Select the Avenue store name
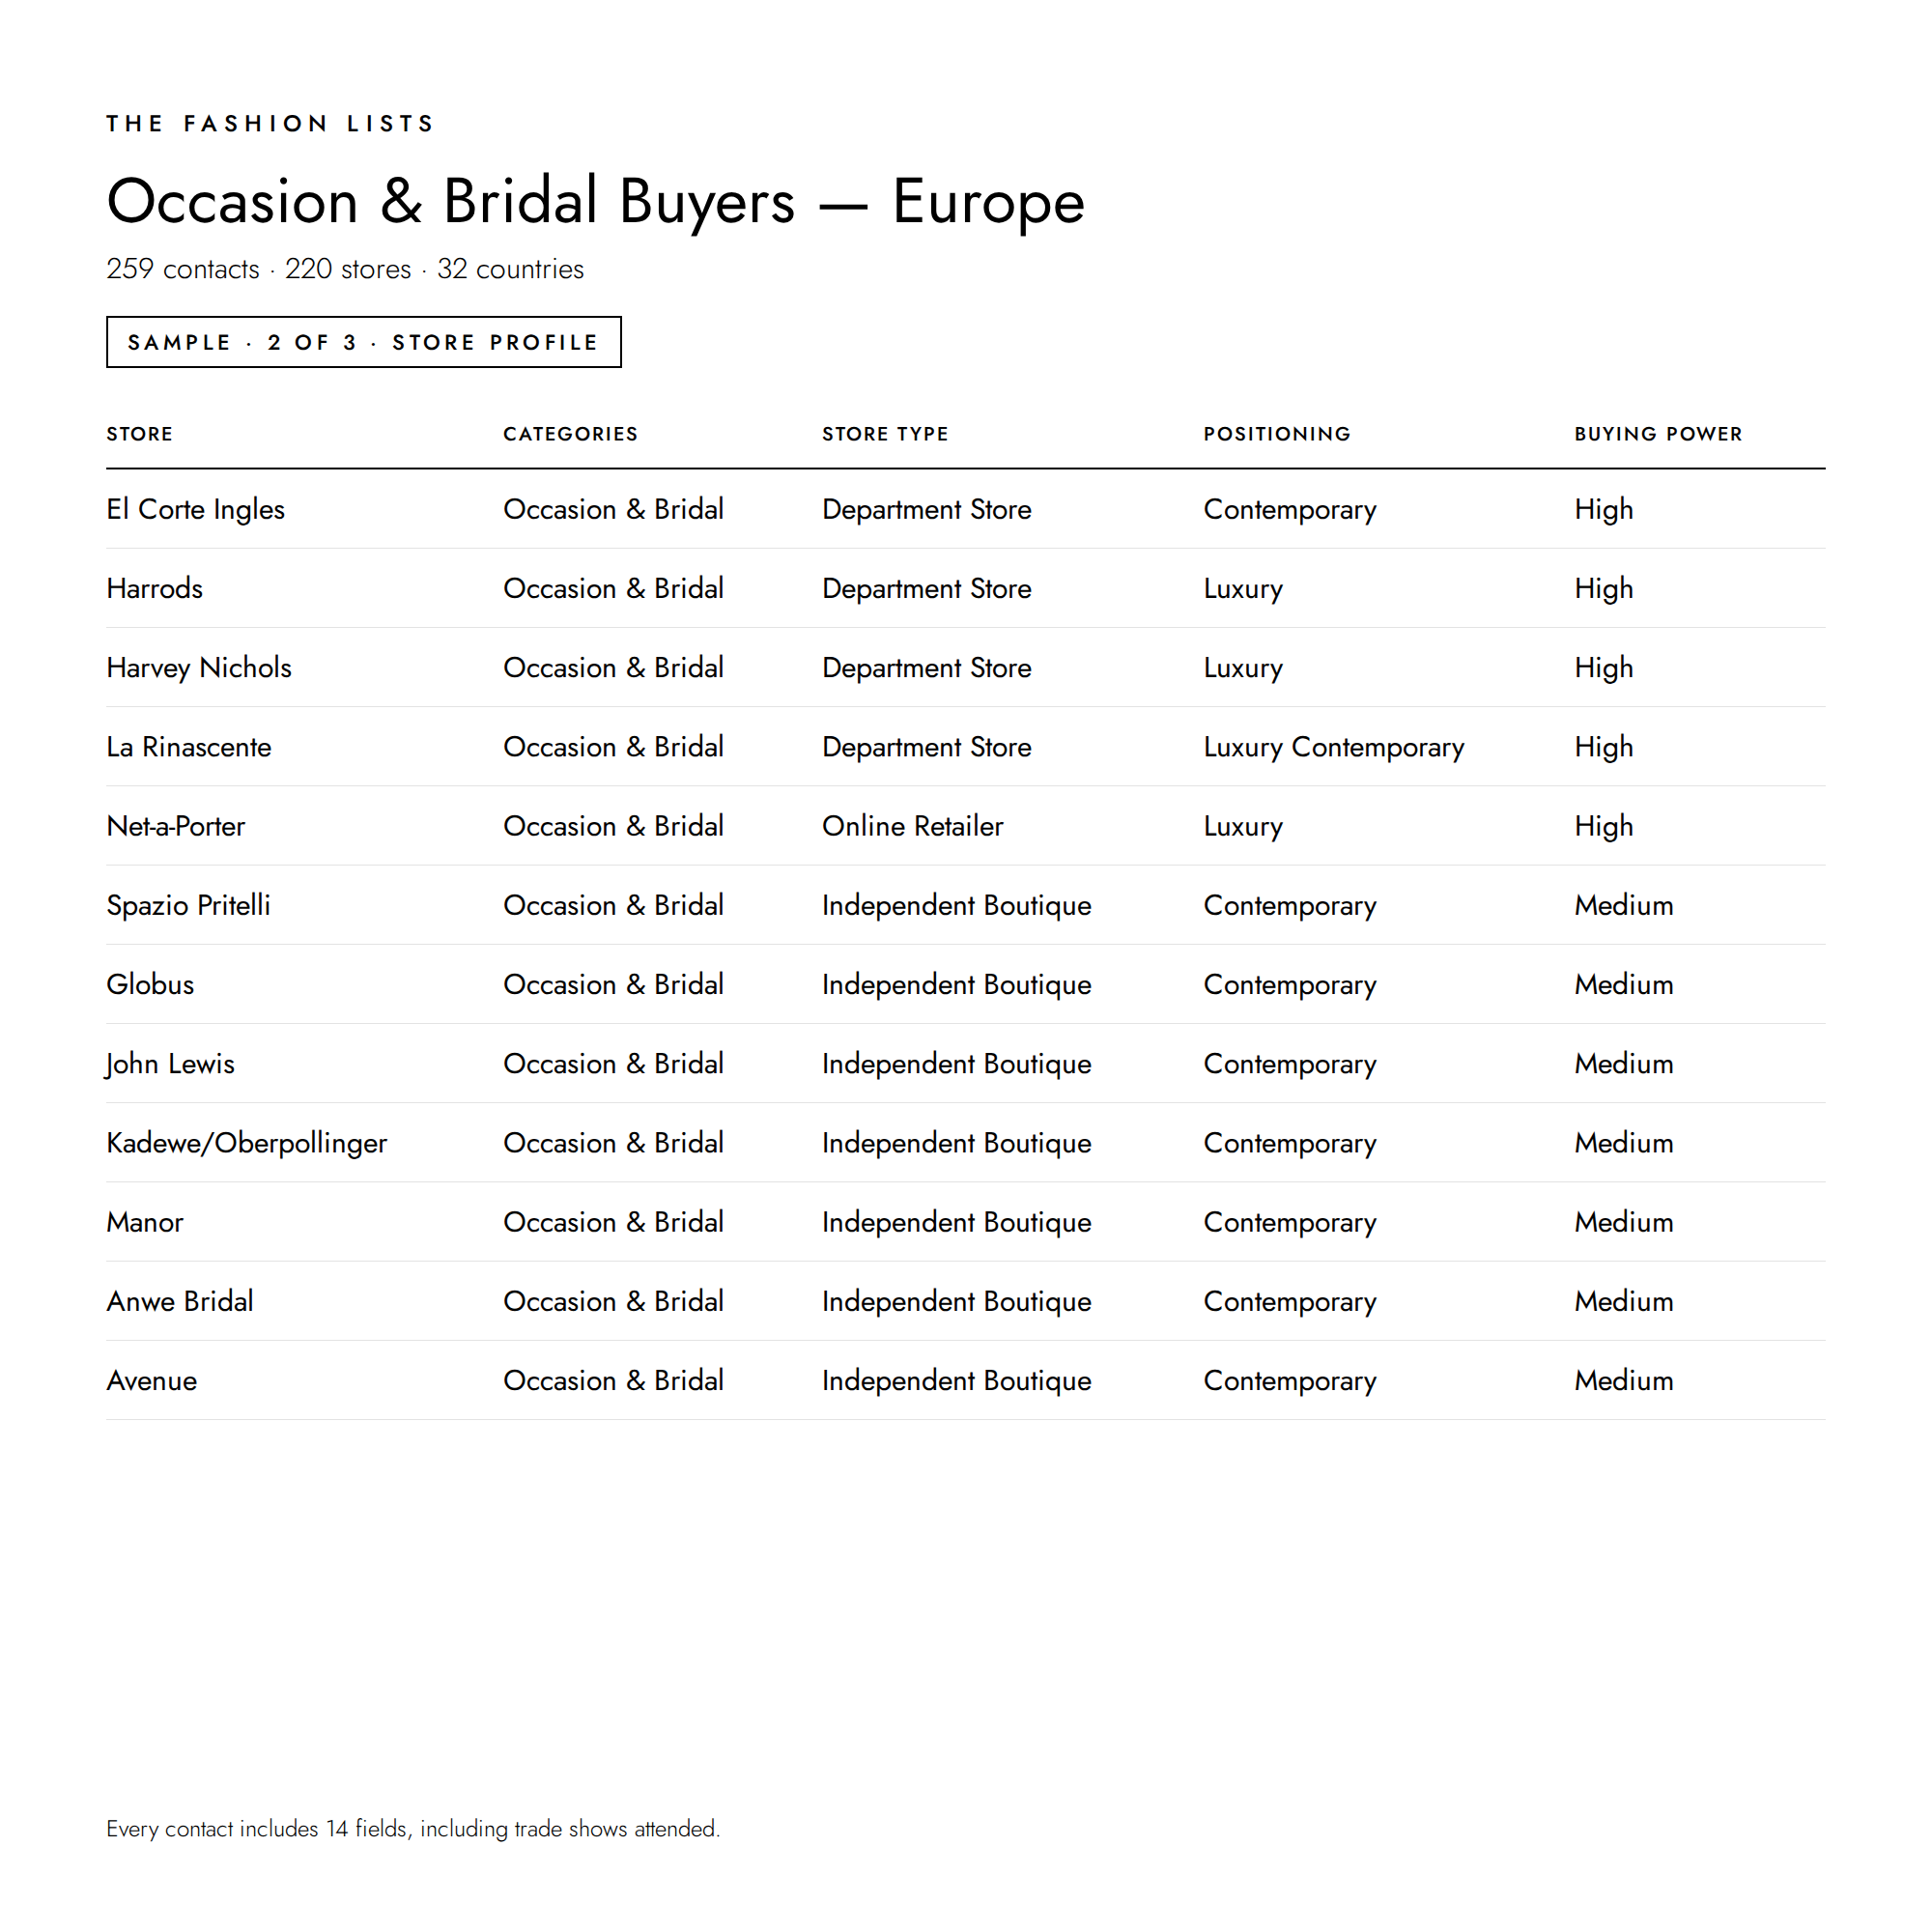 click(152, 1380)
